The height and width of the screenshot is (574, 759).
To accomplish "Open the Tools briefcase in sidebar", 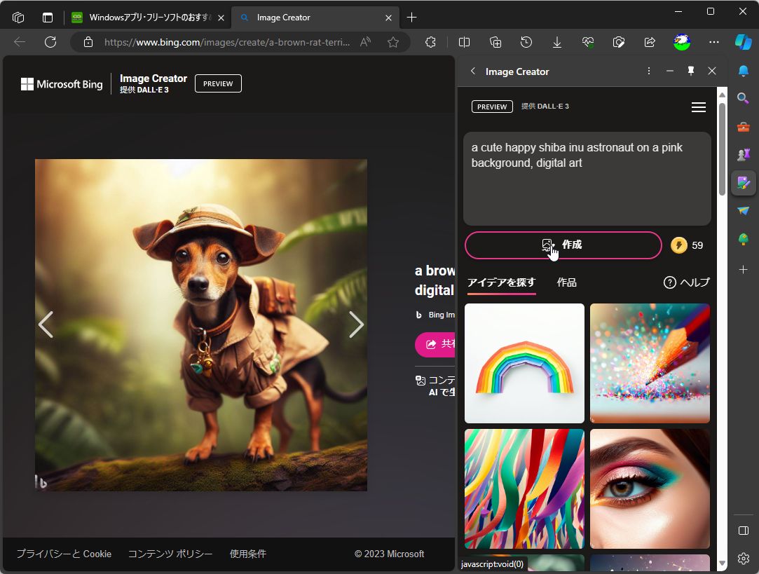I will click(x=744, y=128).
